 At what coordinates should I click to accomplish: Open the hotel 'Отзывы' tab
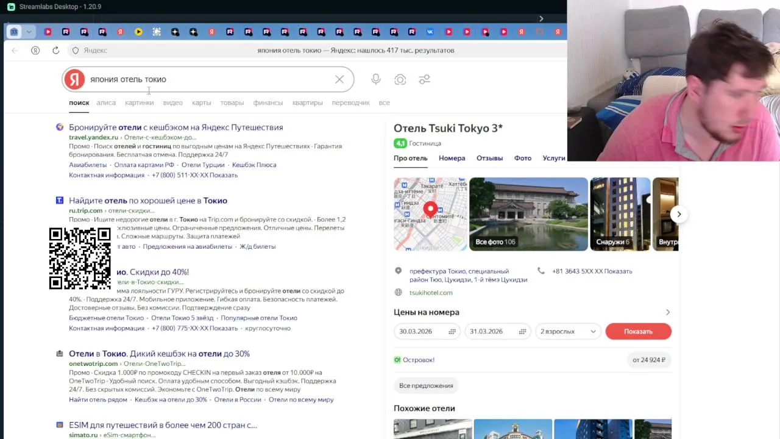[489, 158]
